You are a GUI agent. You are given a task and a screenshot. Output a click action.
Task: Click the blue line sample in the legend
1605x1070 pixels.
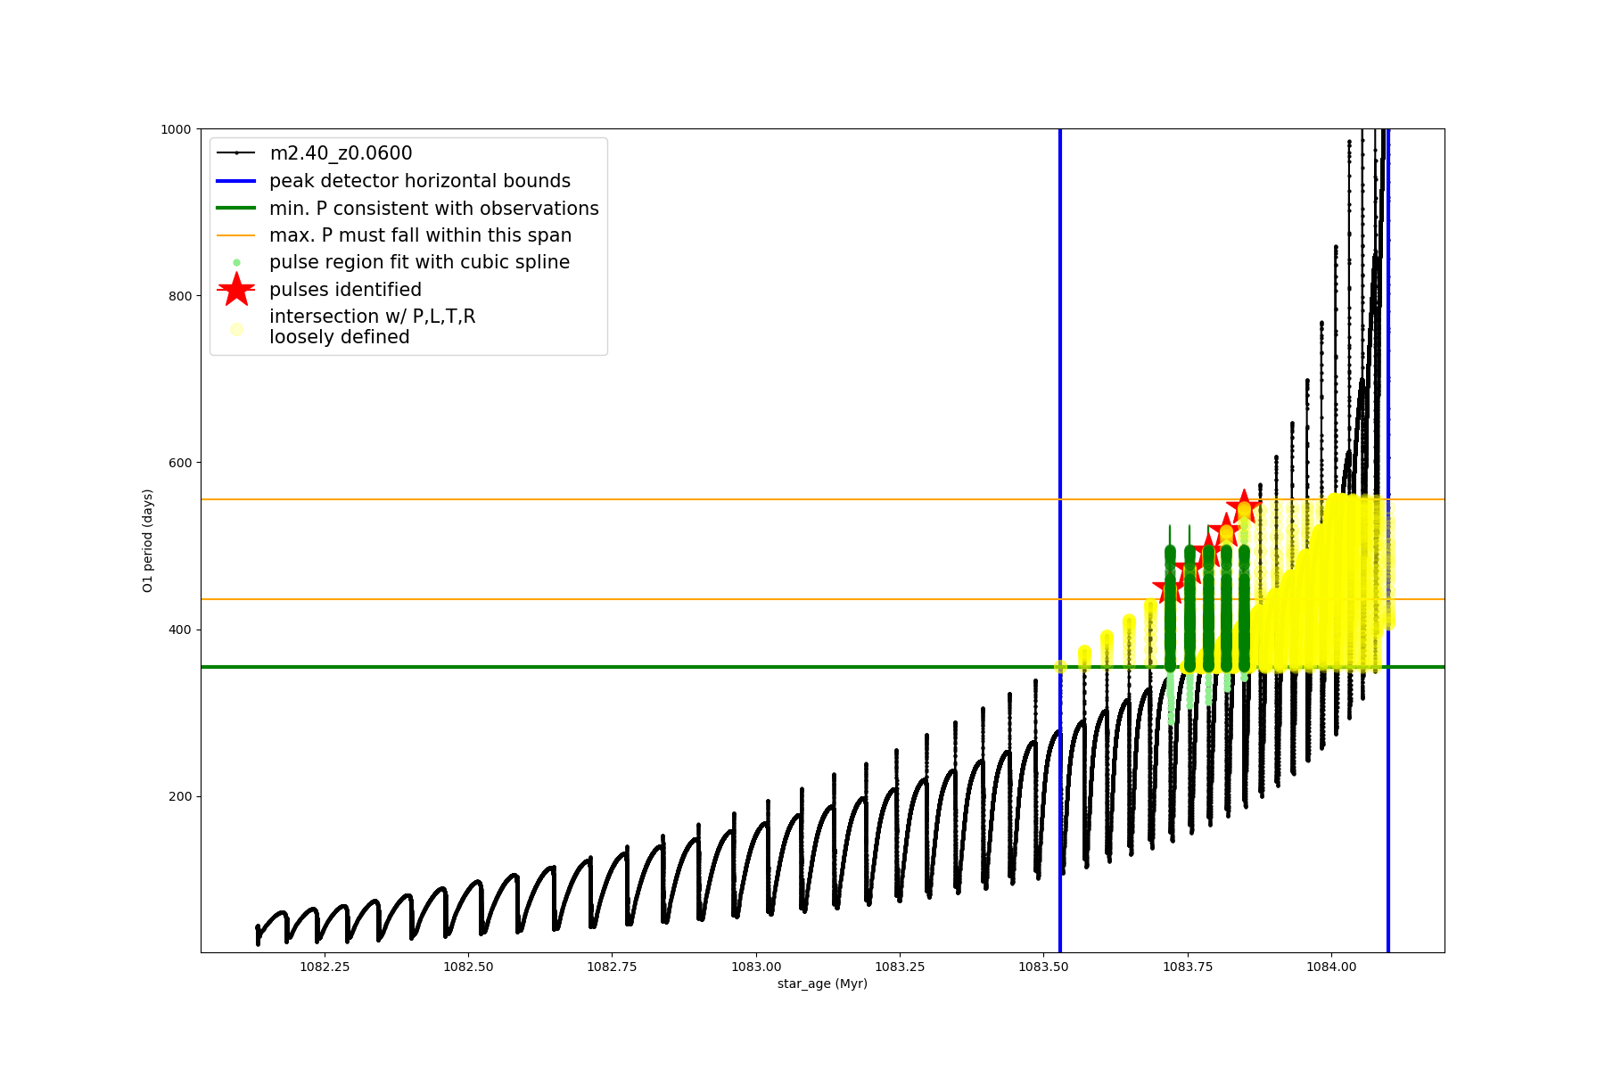coord(236,181)
